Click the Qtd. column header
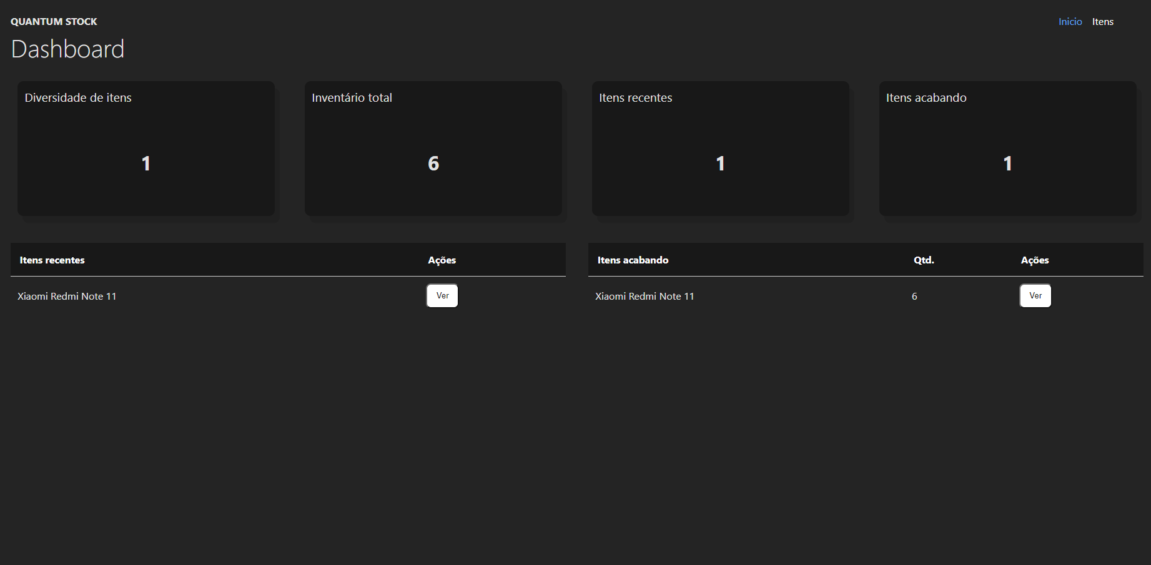The height and width of the screenshot is (565, 1151). (x=924, y=260)
